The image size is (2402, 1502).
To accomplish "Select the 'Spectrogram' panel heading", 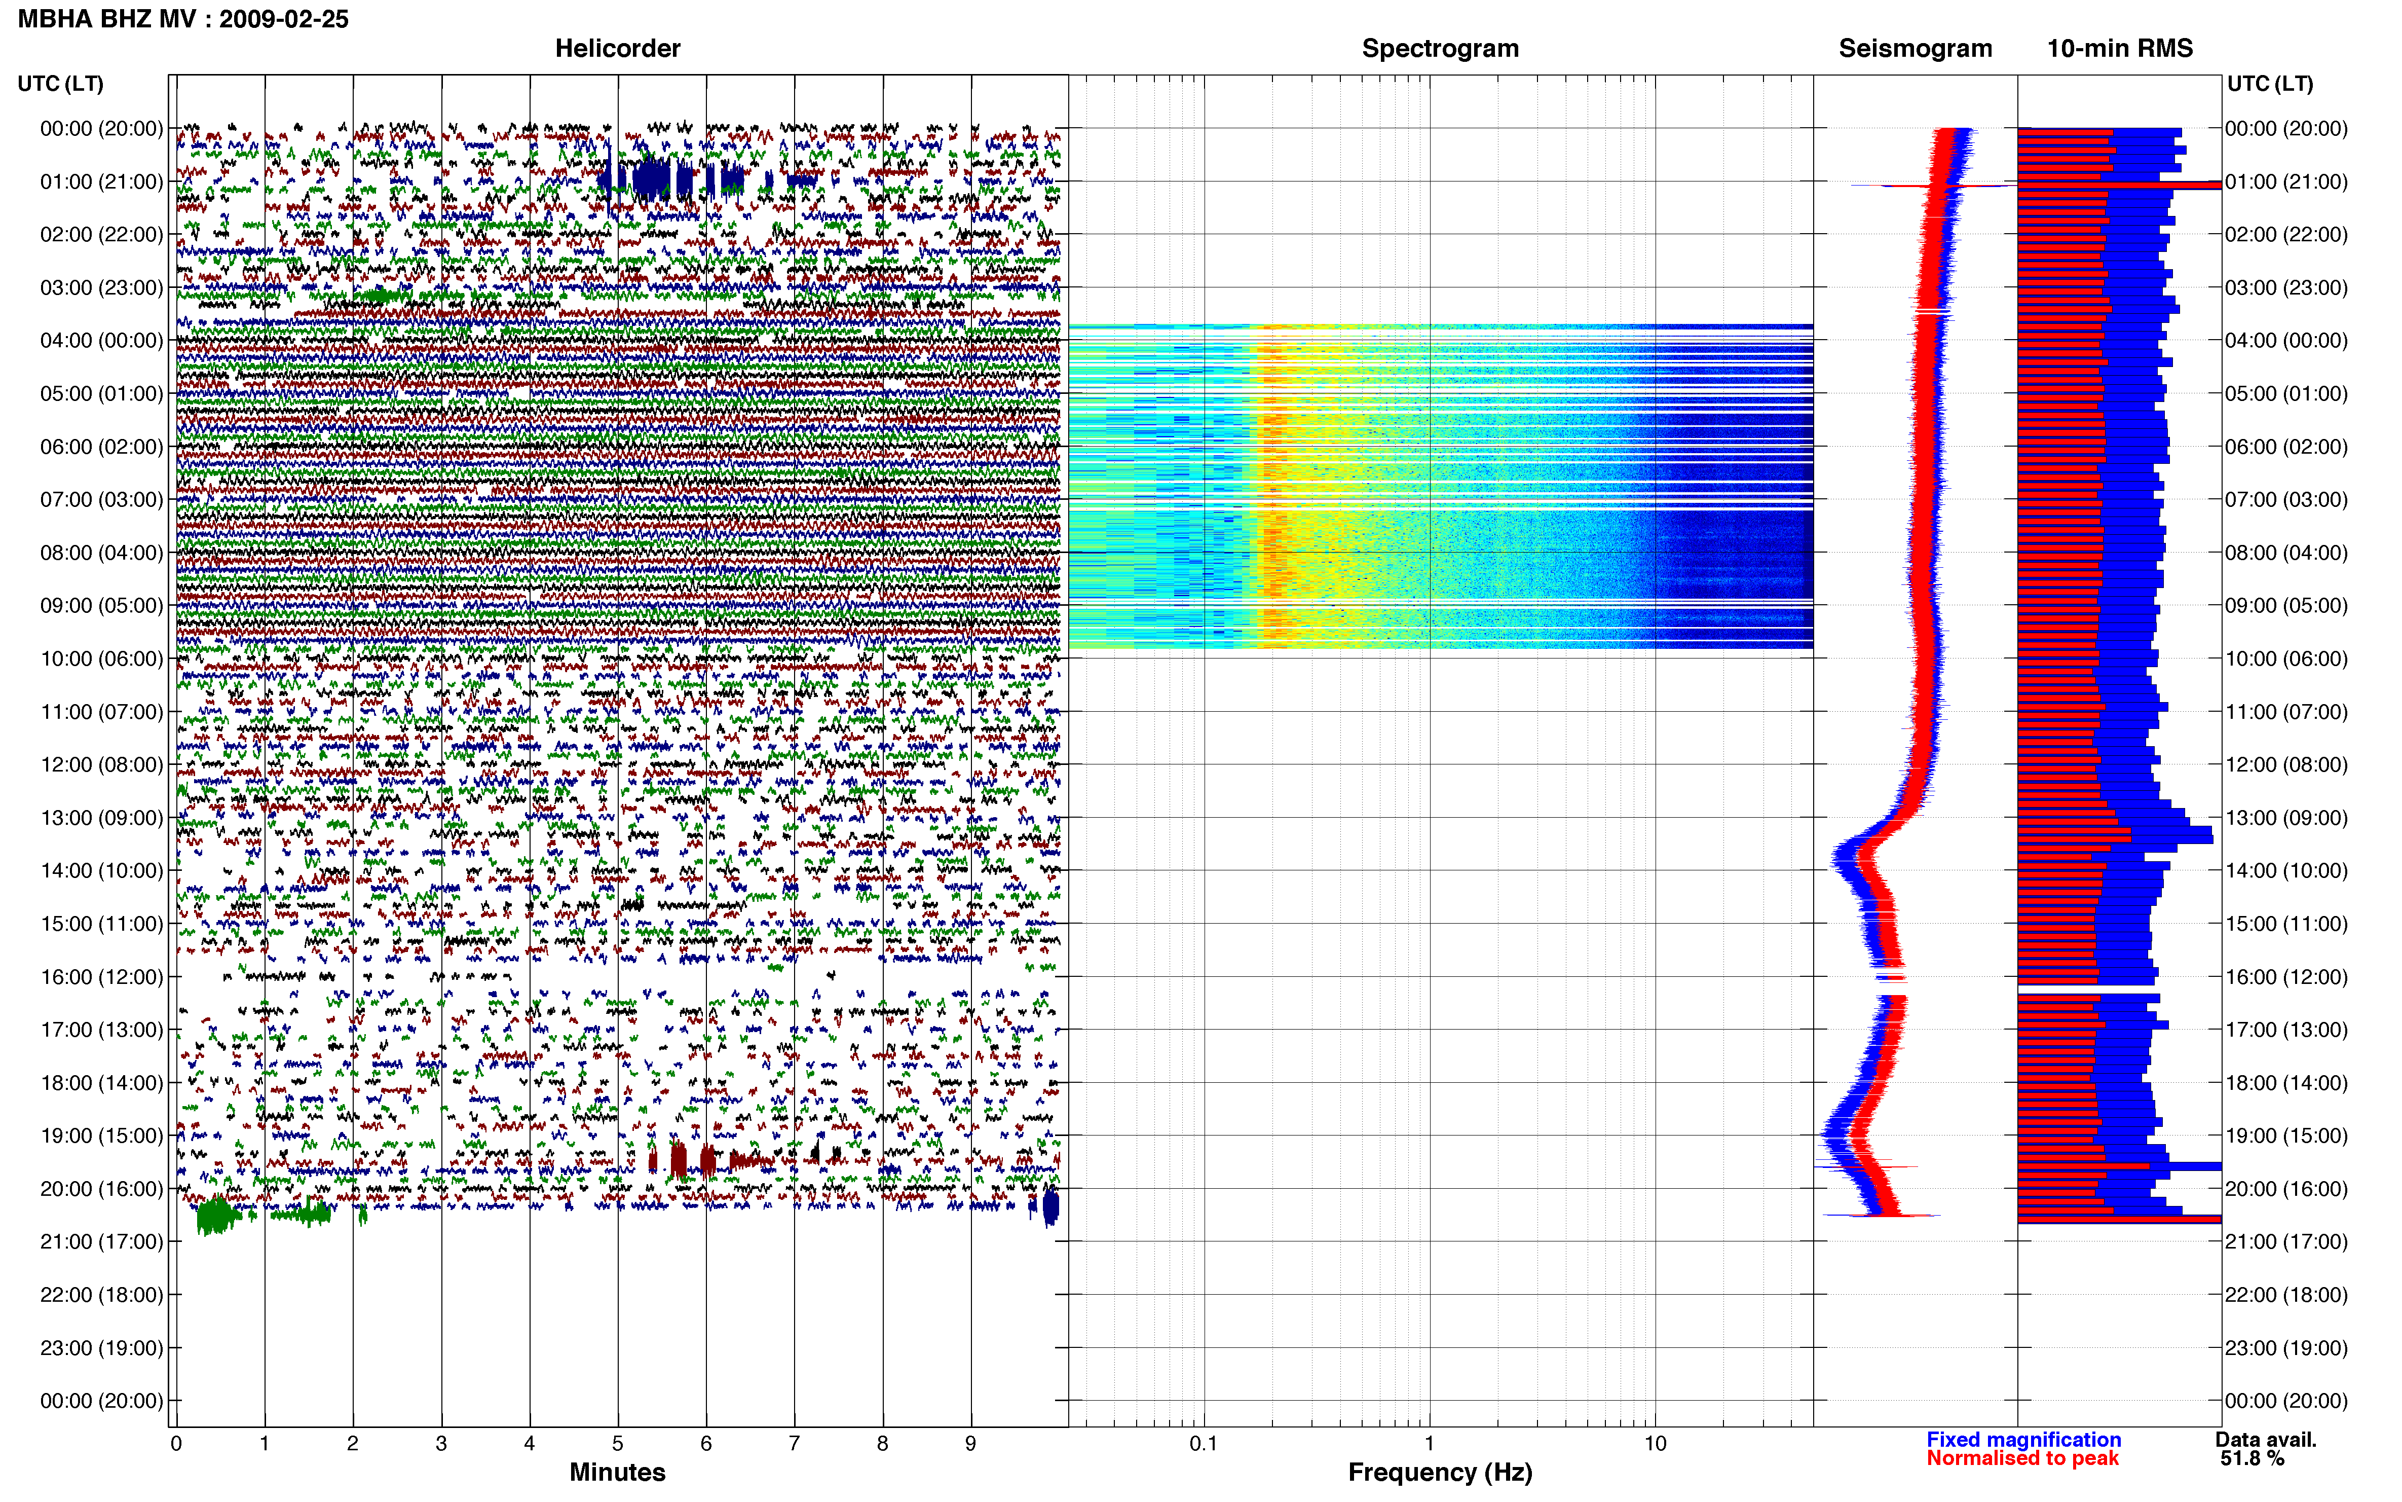I will (x=1440, y=49).
